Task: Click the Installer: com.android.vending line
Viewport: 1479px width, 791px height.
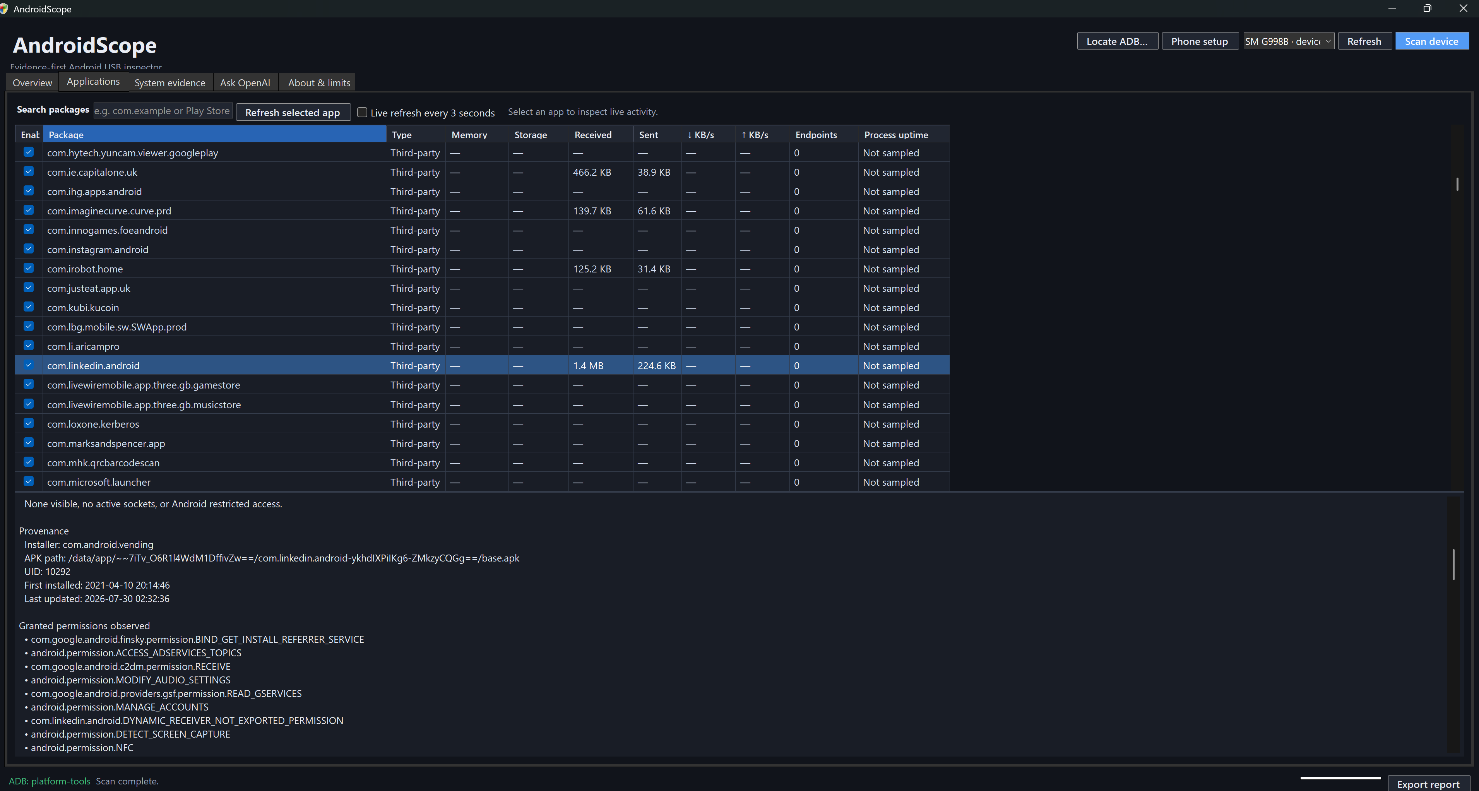Action: 89,544
